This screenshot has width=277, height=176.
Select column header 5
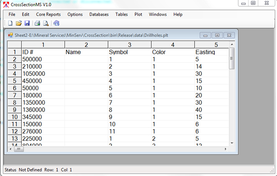click(x=212, y=45)
